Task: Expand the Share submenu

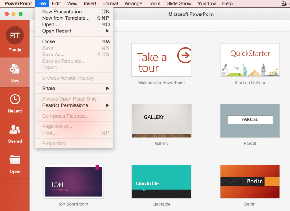Action: point(74,89)
